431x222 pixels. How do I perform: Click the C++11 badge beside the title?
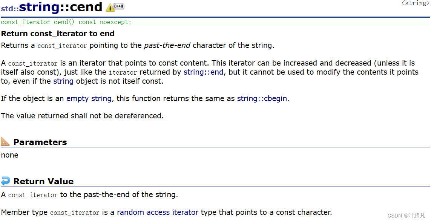click(x=118, y=6)
